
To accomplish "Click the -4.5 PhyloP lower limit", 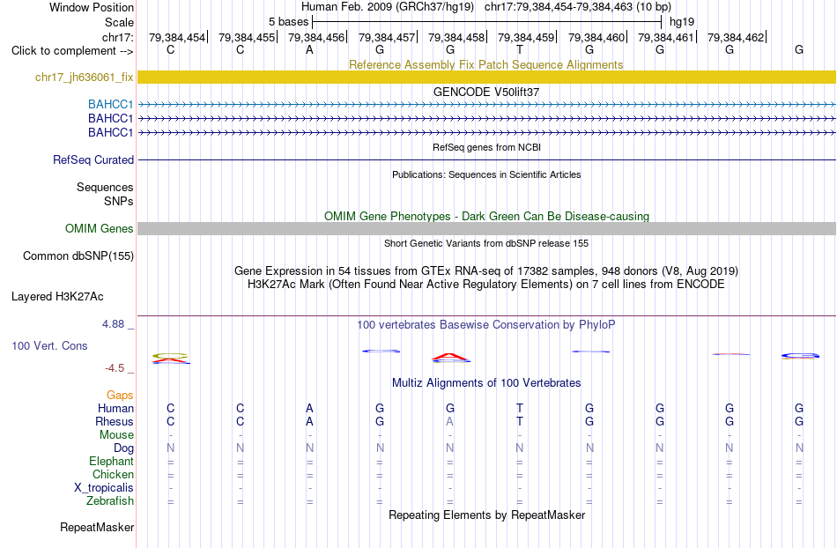I will tap(115, 368).
